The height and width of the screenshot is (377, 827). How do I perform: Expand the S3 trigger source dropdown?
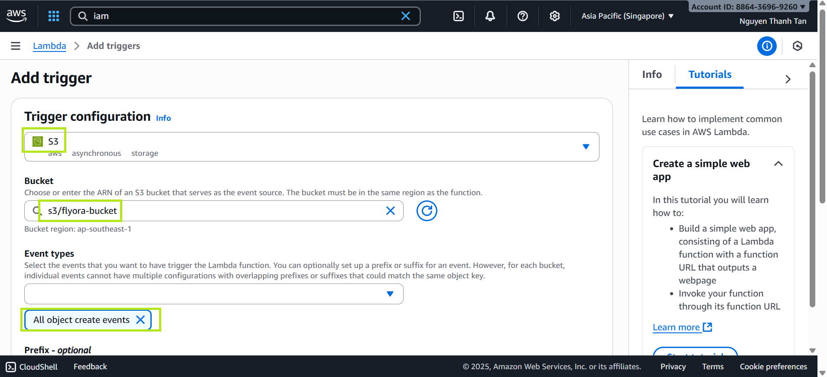point(586,147)
